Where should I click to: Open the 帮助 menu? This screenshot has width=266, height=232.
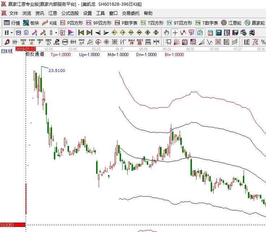[x=148, y=13]
